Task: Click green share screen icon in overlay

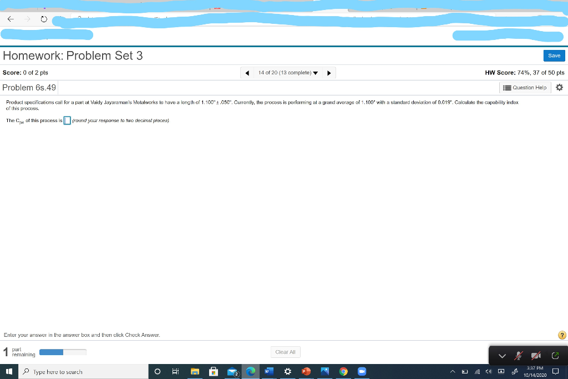Action: pos(555,356)
